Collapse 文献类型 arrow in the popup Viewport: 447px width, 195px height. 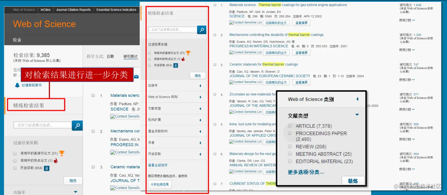(x=357, y=115)
